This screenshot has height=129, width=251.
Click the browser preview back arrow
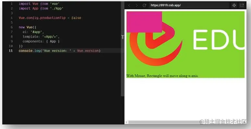pos(129,6)
